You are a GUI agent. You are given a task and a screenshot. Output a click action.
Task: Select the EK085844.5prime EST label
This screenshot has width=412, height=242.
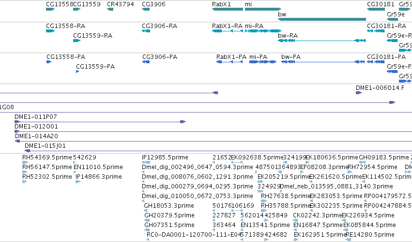tap(369, 225)
